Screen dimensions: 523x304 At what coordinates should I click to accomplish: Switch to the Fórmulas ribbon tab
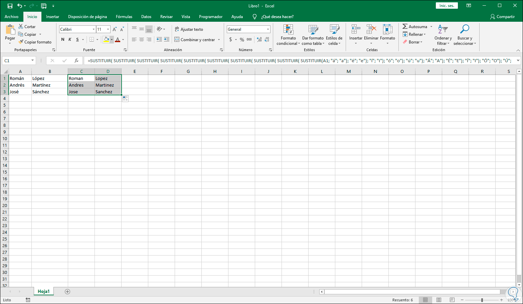[x=124, y=16]
